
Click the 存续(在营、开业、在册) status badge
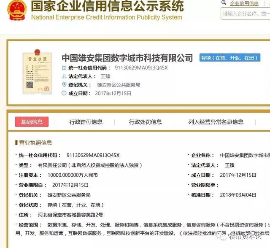(x=229, y=58)
